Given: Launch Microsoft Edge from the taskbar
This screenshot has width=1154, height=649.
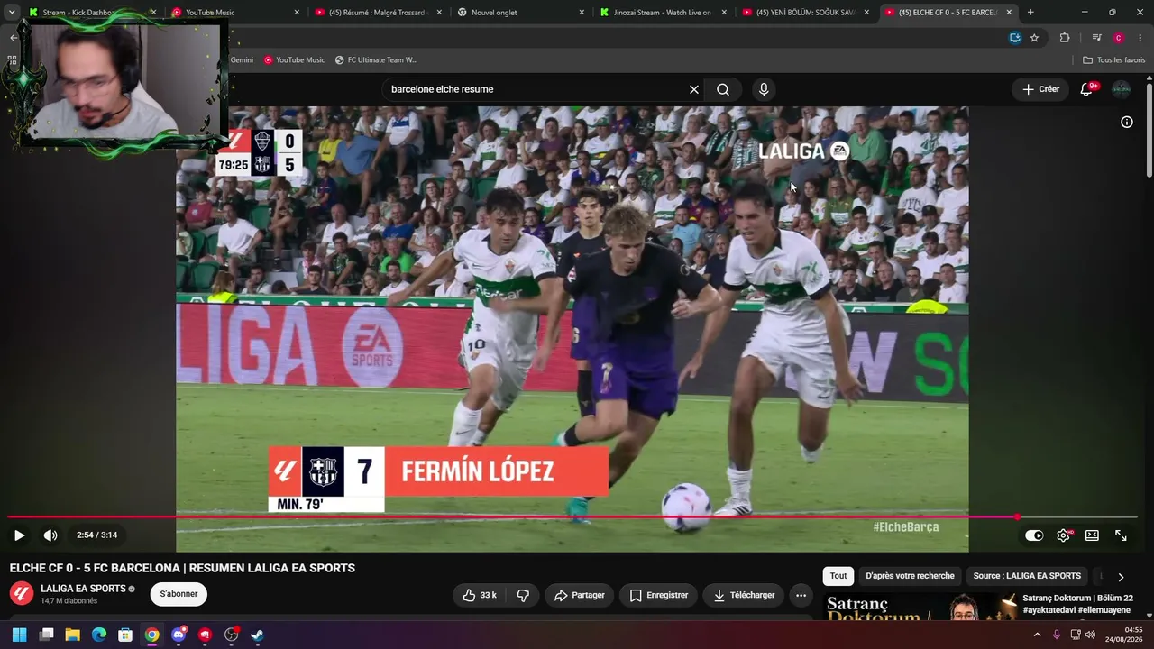Looking at the screenshot, I should click(x=99, y=635).
